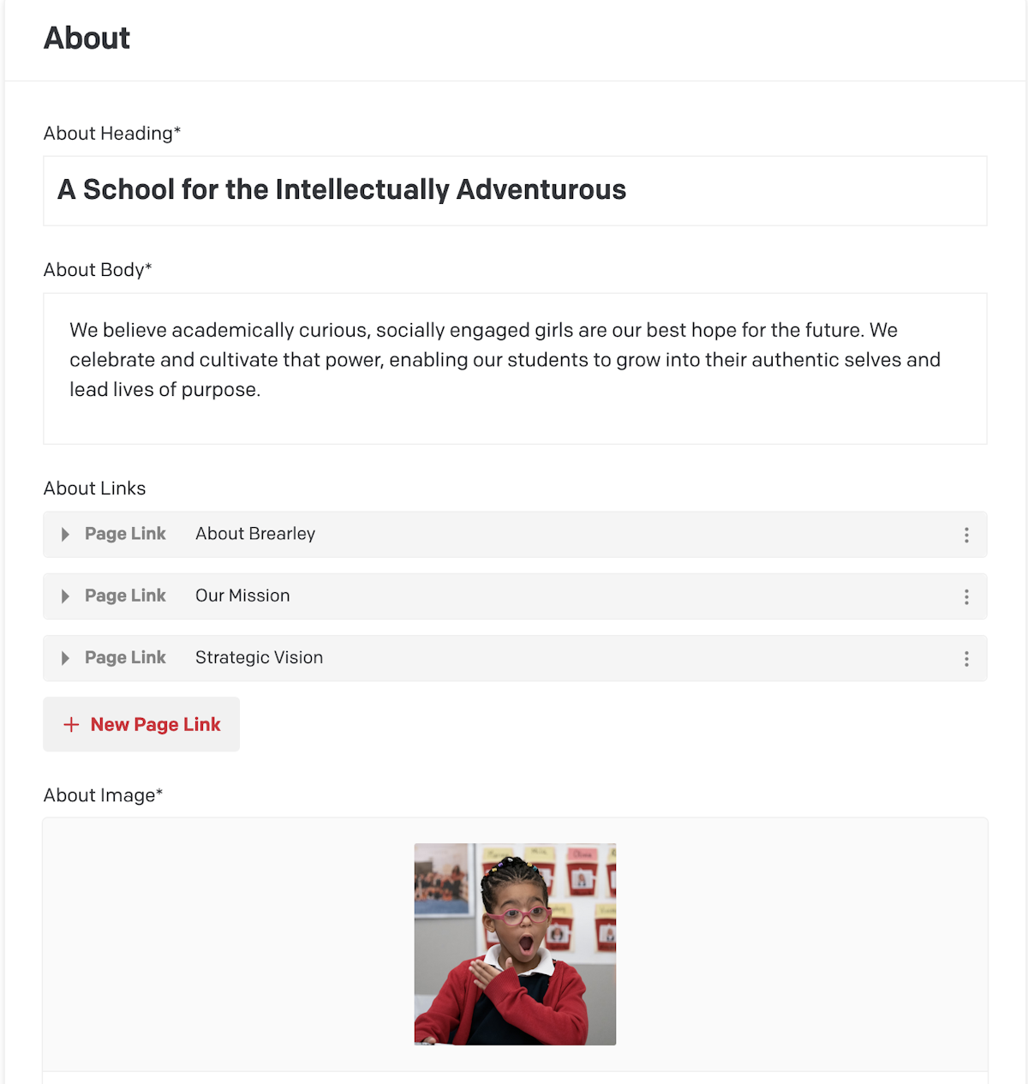Image resolution: width=1028 pixels, height=1084 pixels.
Task: Add a New Page Link
Action: 141,724
